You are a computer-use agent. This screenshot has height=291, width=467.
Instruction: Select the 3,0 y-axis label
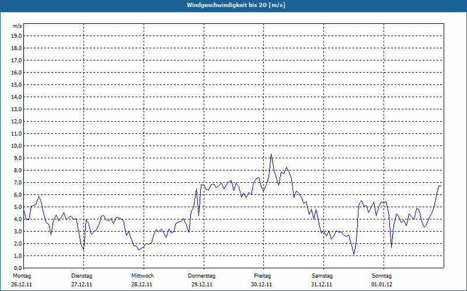(x=18, y=231)
